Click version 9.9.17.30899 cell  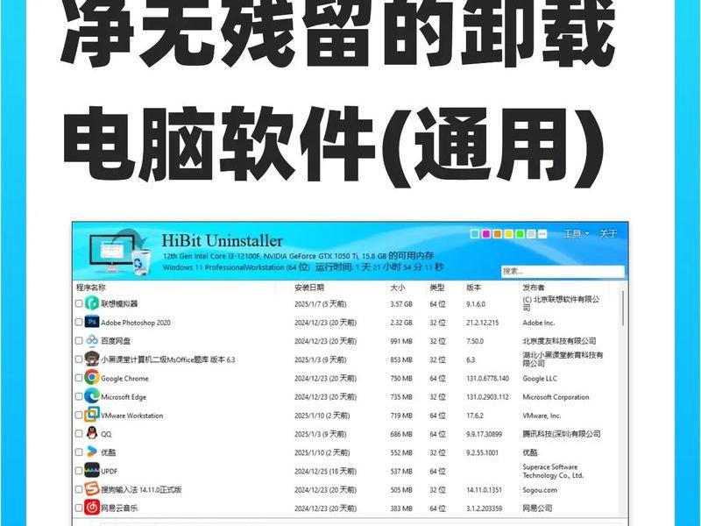[485, 434]
